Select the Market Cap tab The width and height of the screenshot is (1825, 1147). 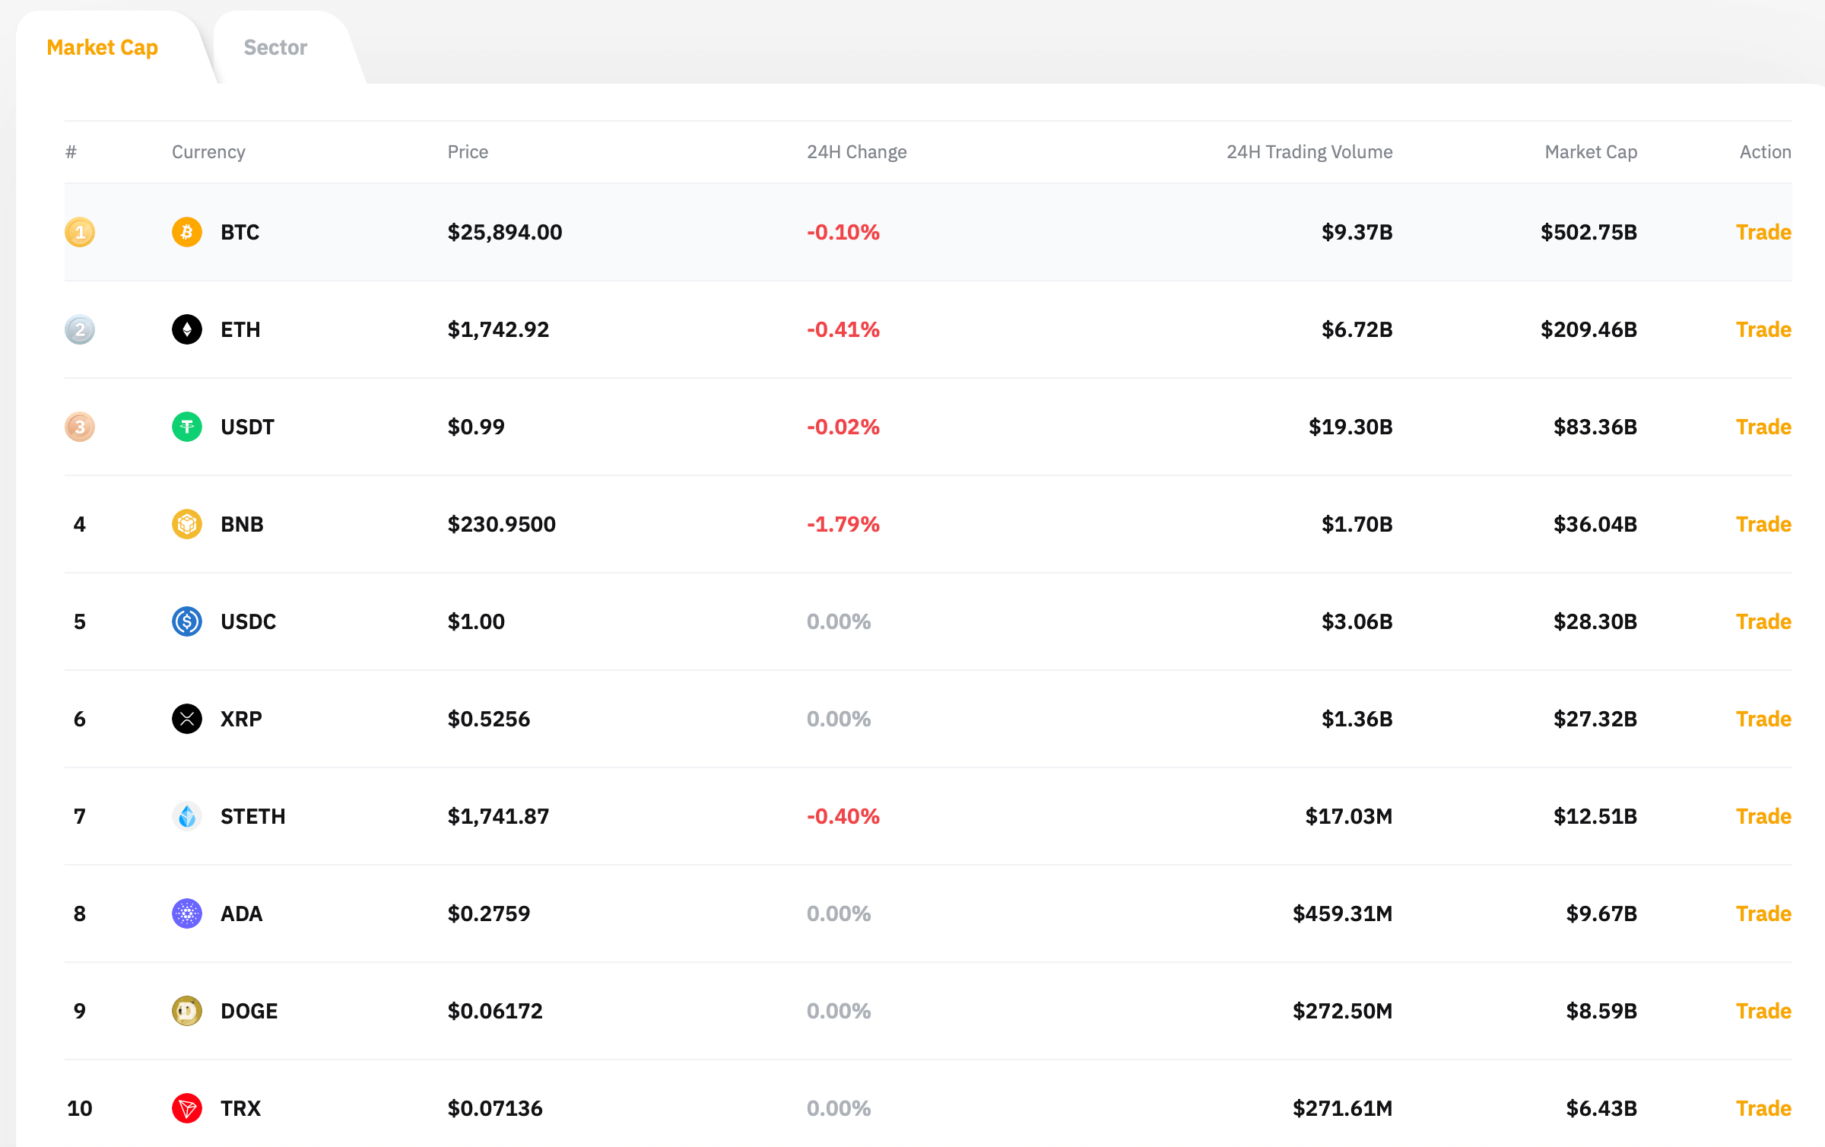pos(102,47)
